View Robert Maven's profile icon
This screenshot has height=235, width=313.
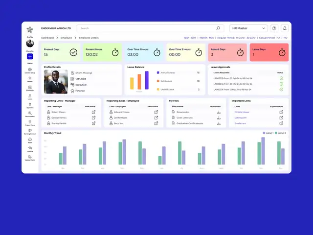[x=93, y=112]
